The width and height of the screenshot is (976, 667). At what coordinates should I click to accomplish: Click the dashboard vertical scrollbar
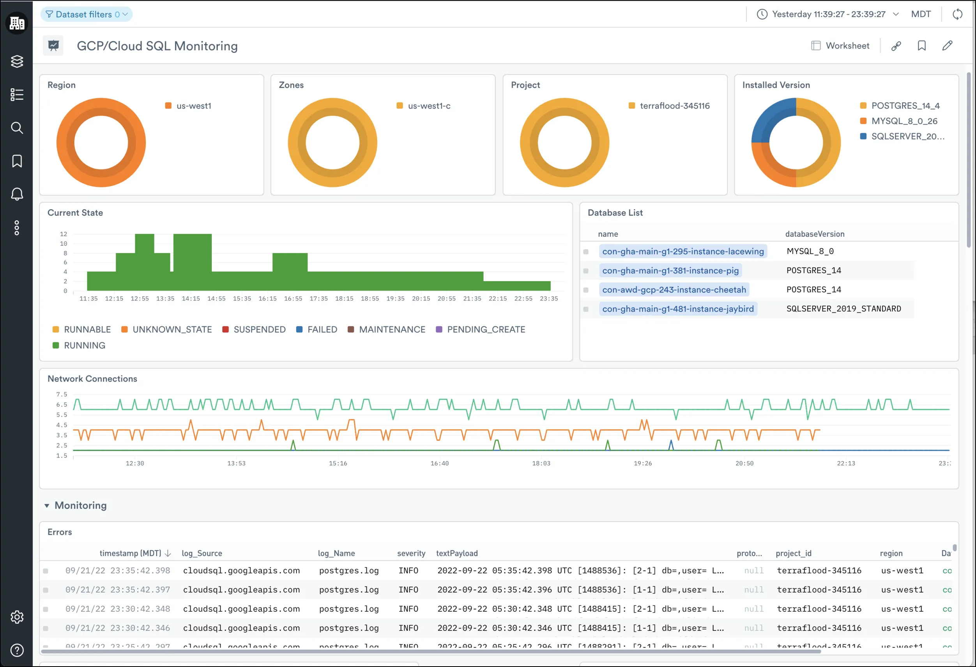pos(969,159)
